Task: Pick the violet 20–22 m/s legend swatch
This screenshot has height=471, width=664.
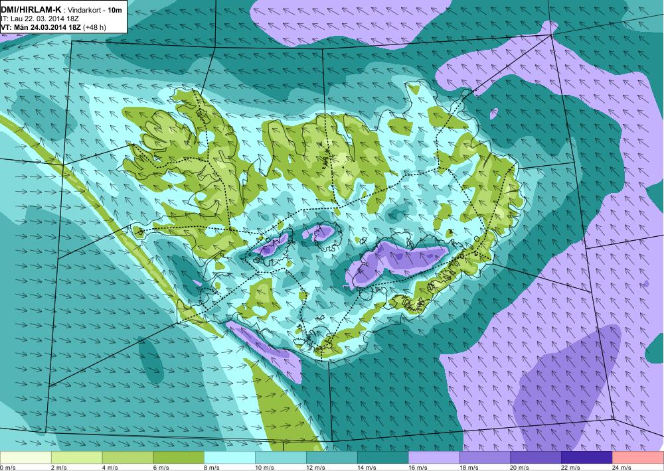Action: tap(536, 458)
